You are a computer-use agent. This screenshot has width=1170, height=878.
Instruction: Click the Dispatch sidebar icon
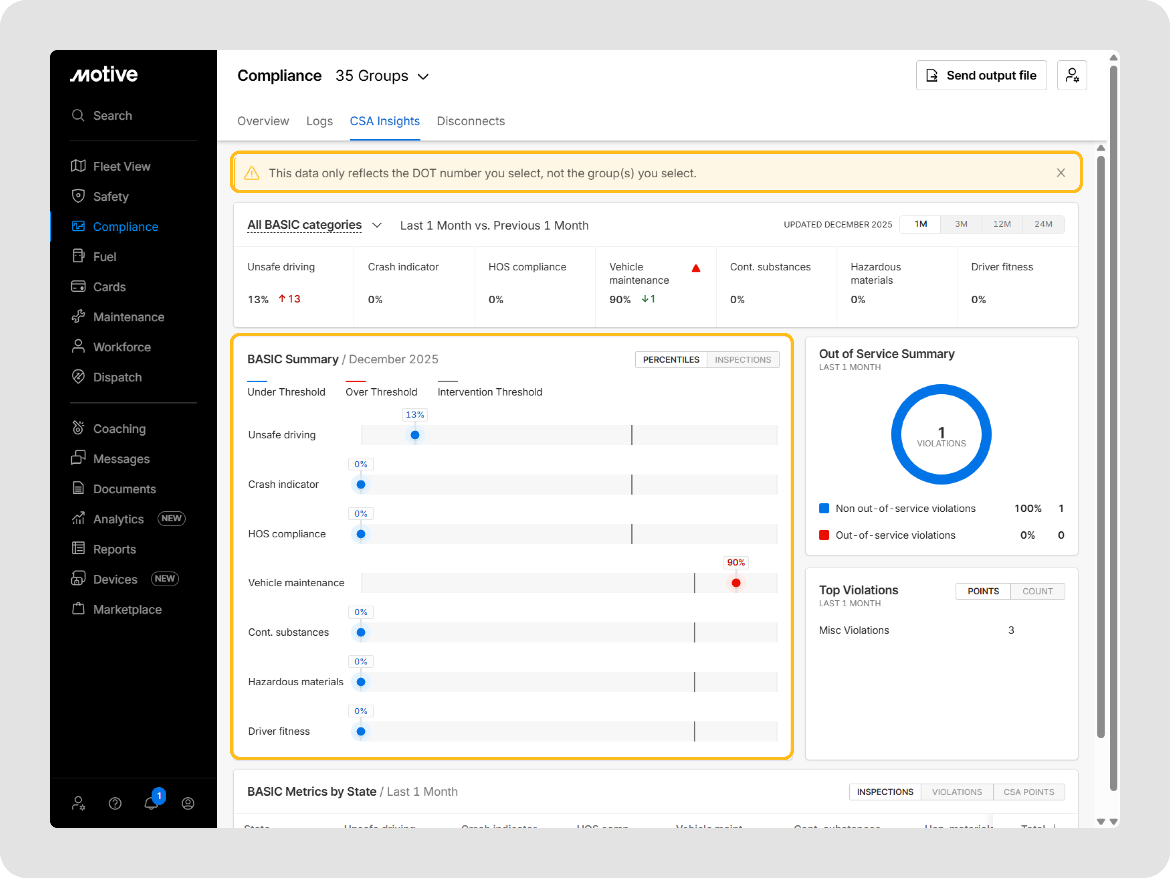(x=78, y=377)
